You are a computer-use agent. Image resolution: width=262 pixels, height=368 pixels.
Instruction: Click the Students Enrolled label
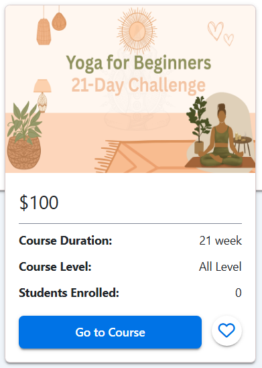pyautogui.click(x=69, y=293)
